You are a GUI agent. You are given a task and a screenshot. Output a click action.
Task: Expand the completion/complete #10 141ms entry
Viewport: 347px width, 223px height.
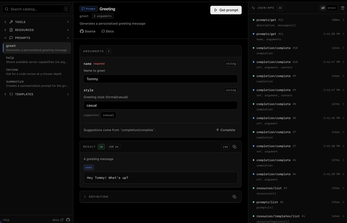[x=343, y=48]
